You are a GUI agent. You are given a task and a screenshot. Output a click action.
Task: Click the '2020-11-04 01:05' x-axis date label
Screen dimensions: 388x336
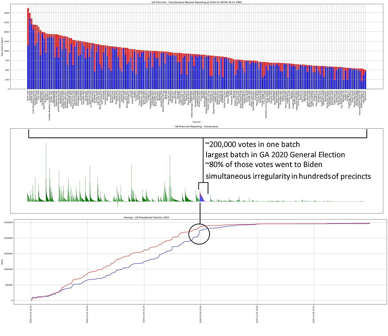(200, 314)
